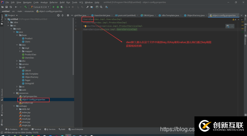Open the VCS menu
Screen dimensions: 247x136
pos(81,2)
